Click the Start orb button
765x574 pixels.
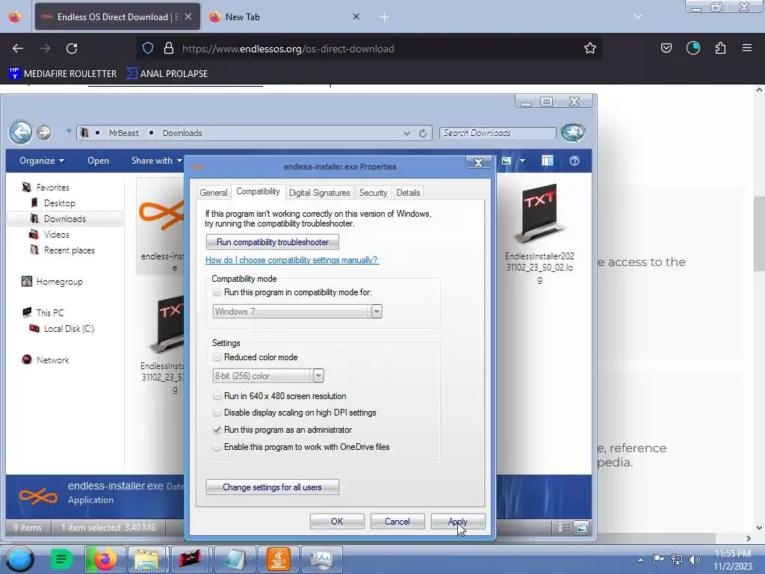tap(20, 559)
